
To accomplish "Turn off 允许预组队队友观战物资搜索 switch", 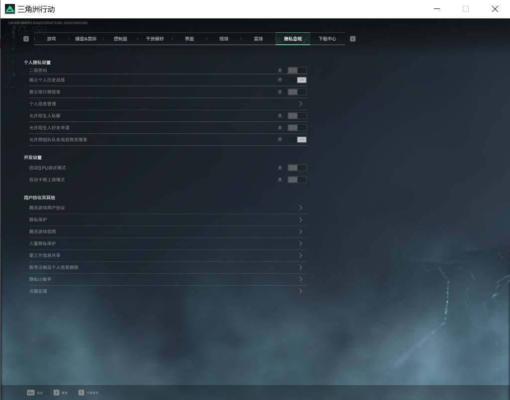I will pos(297,140).
